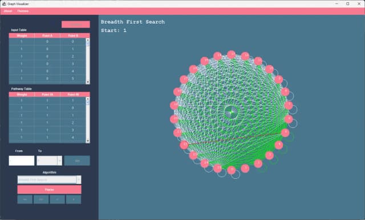Image resolution: width=365 pixels, height=220 pixels.
Task: Pause the running algorithm animation
Action: pyautogui.click(x=50, y=190)
